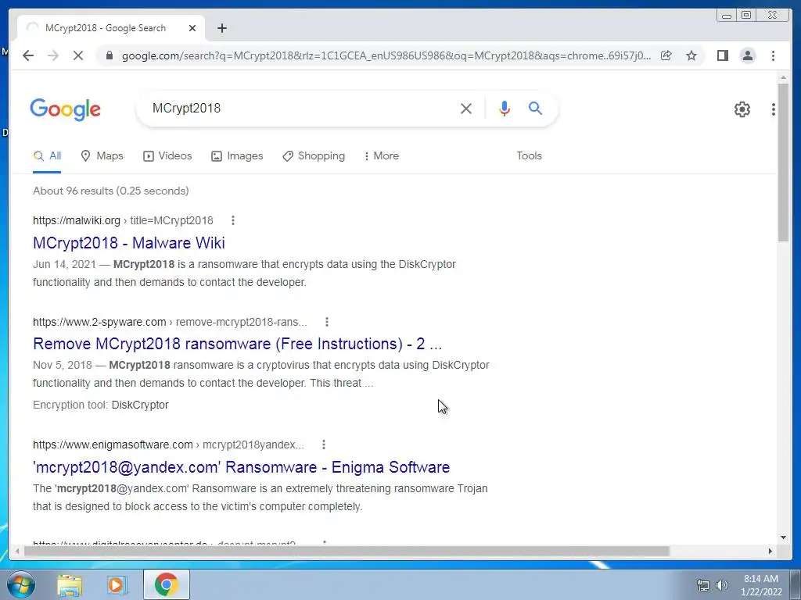Open Google apps dots menu
This screenshot has height=600, width=801.
coord(774,109)
